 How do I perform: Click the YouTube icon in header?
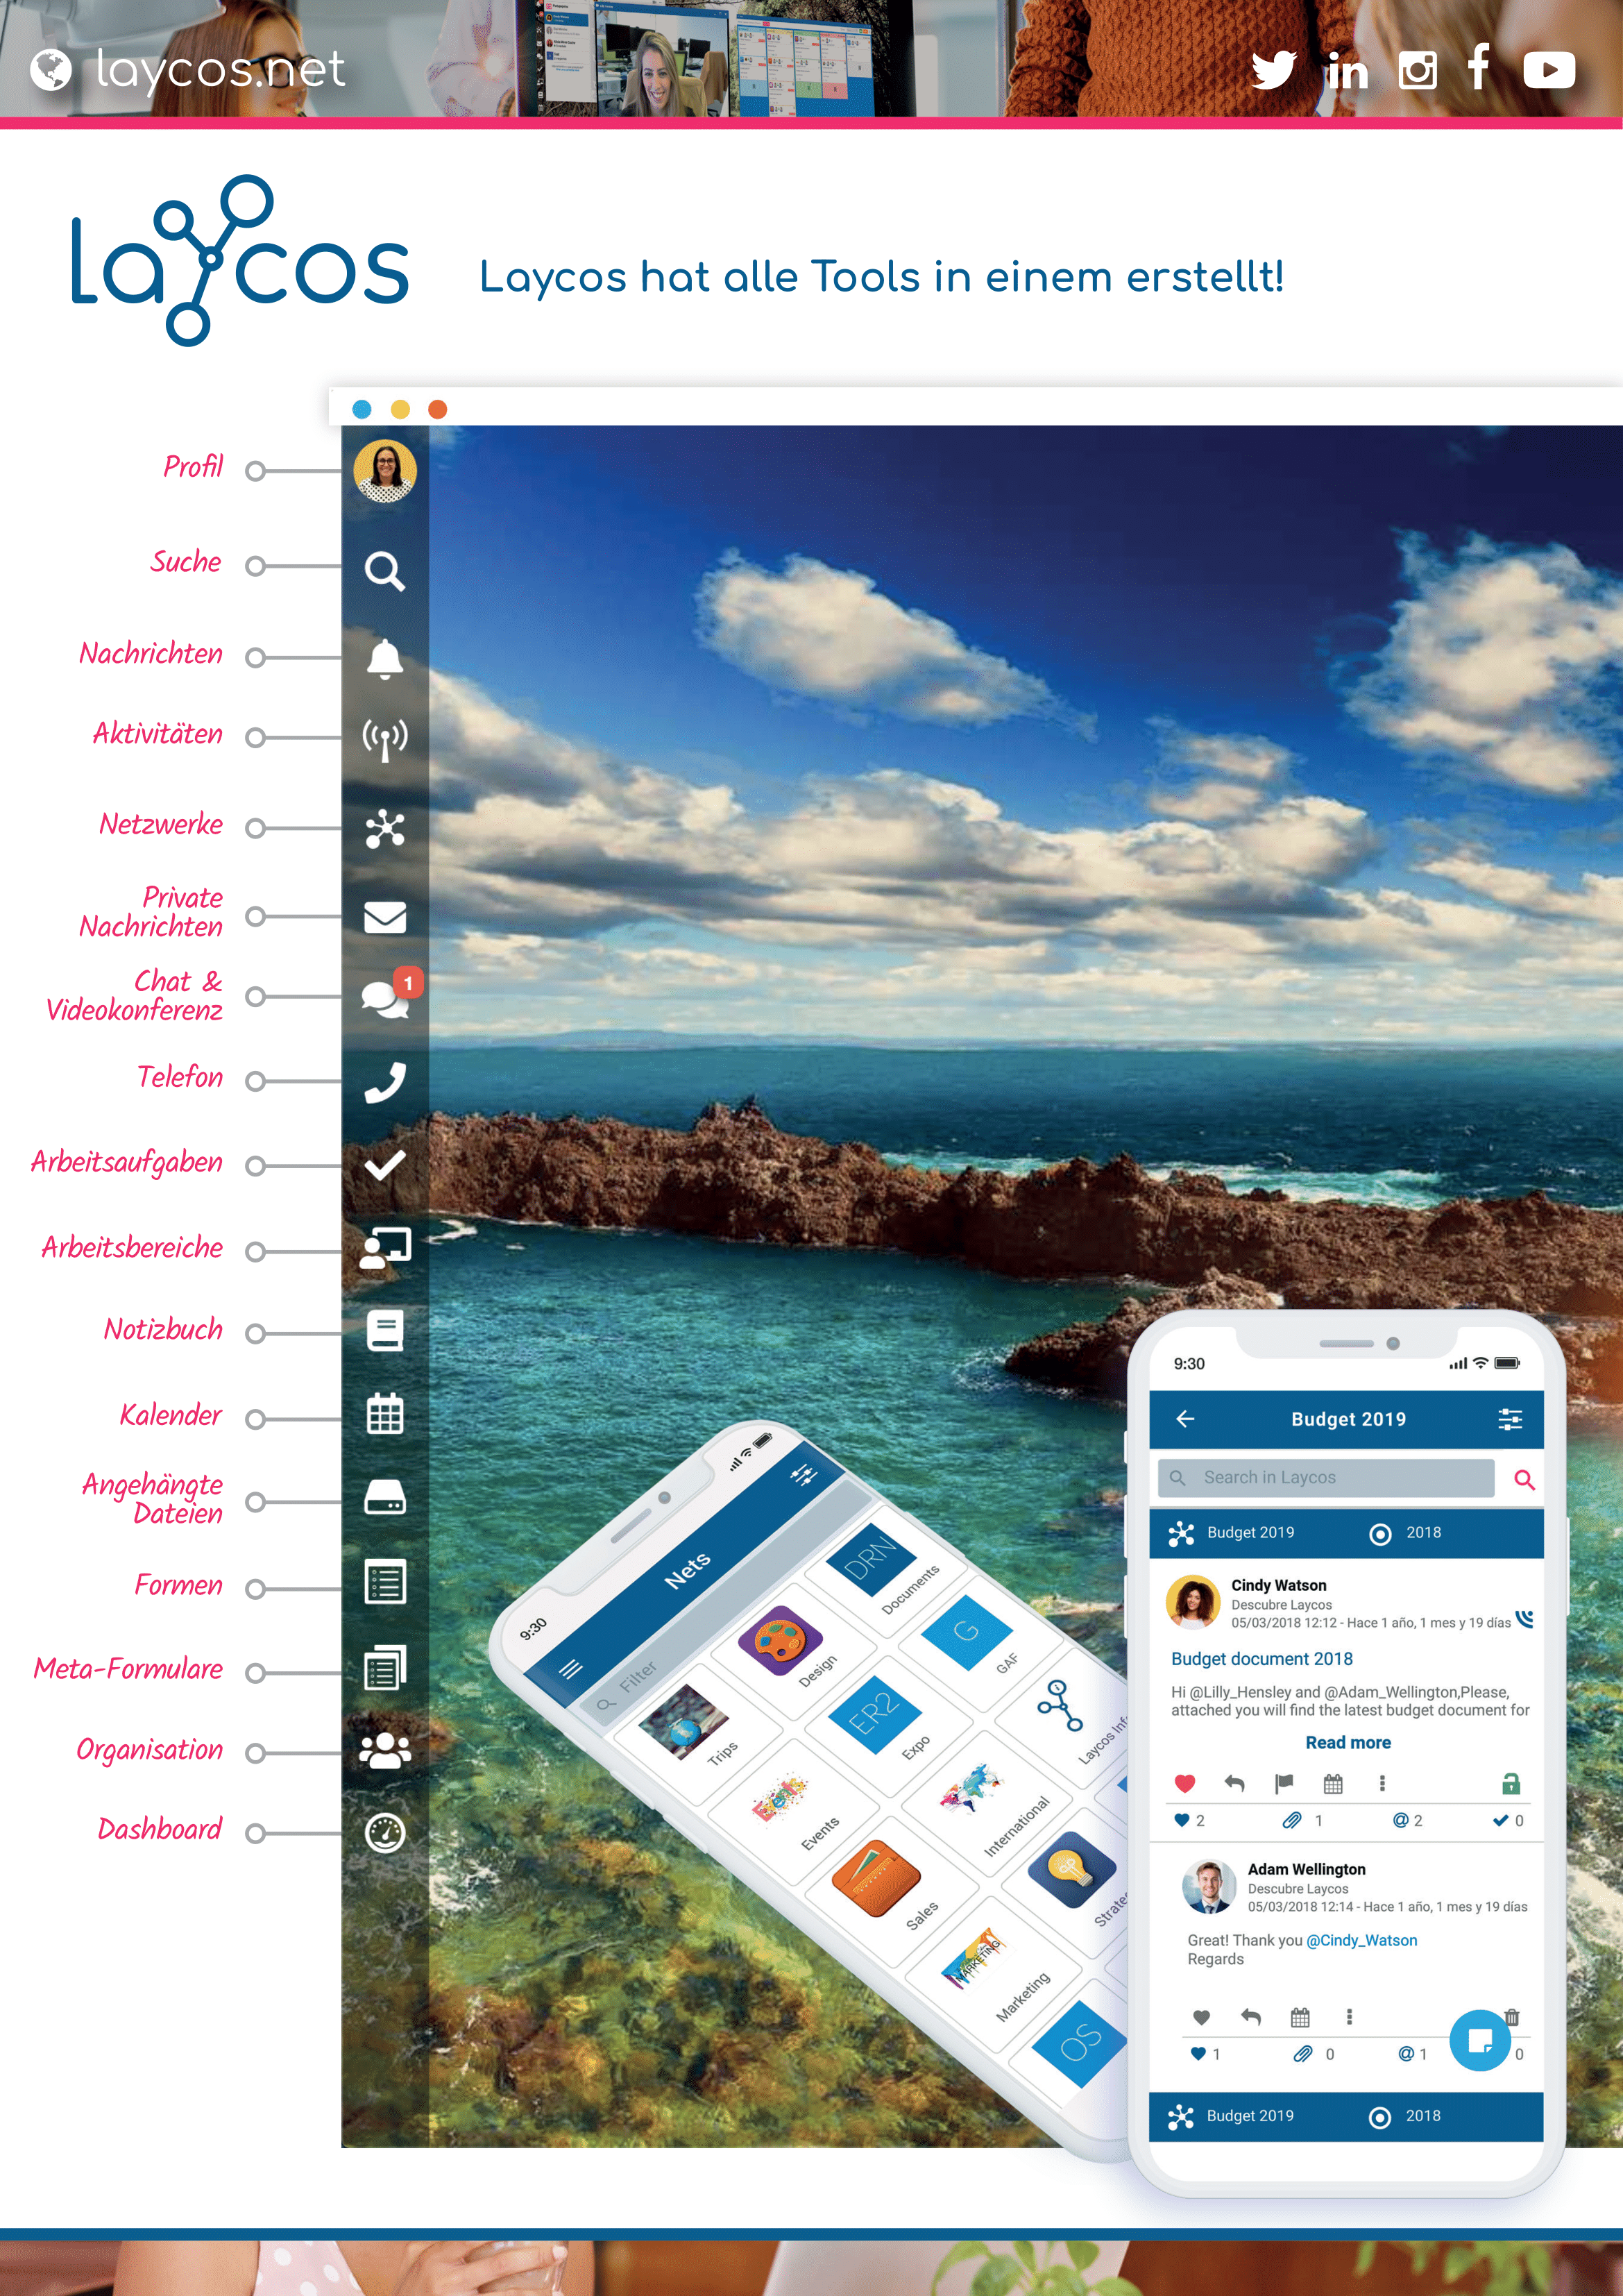(x=1549, y=70)
